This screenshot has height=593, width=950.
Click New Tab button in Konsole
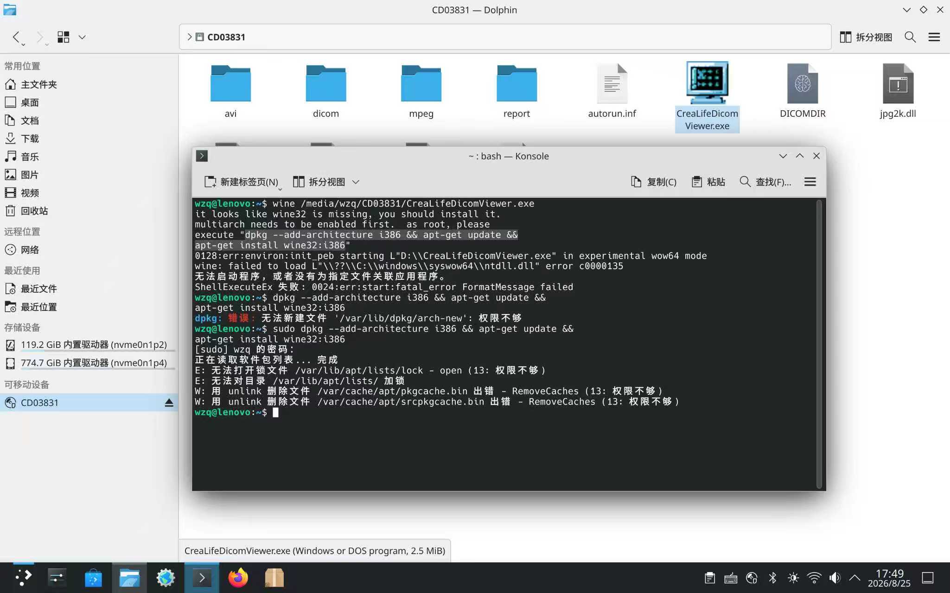[242, 182]
